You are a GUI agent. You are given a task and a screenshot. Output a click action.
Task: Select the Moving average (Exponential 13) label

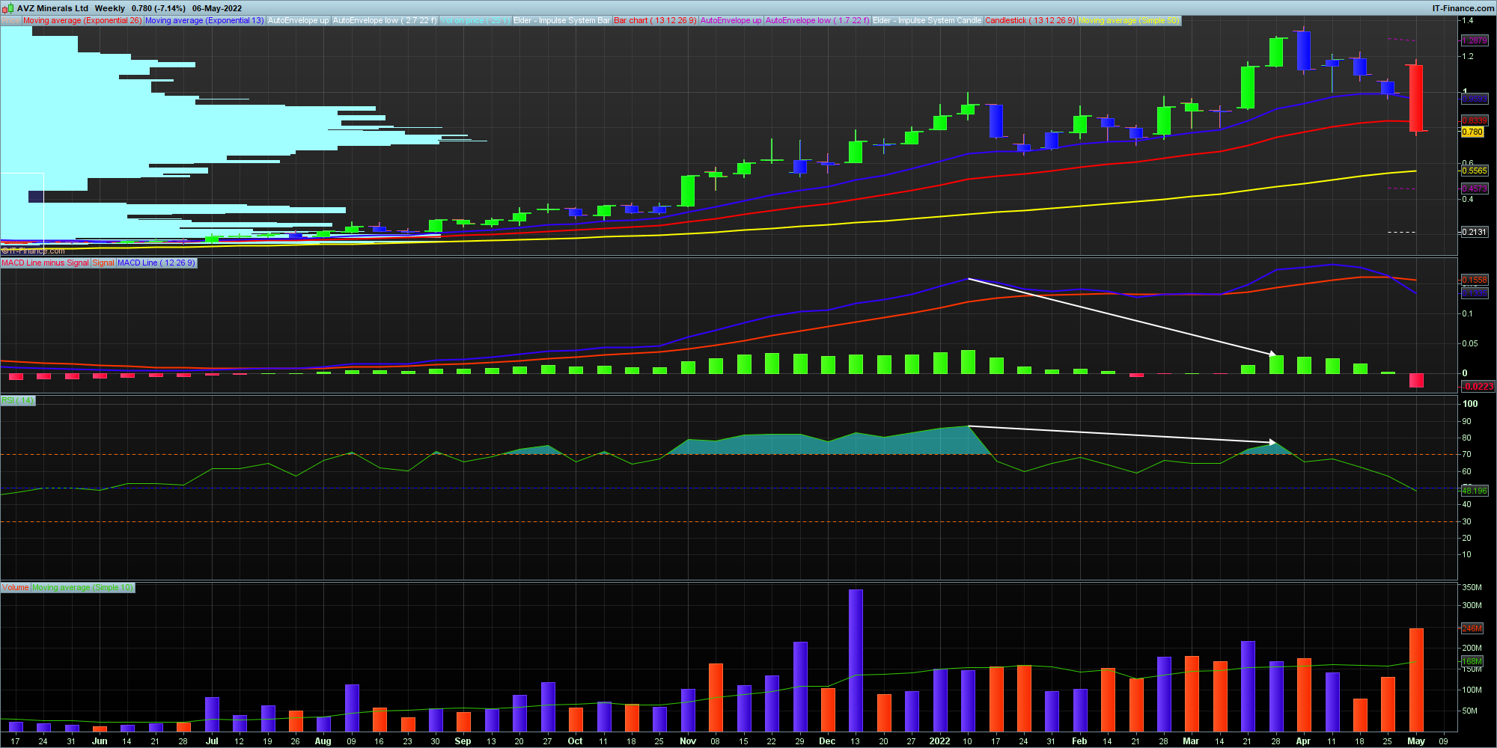click(x=204, y=21)
